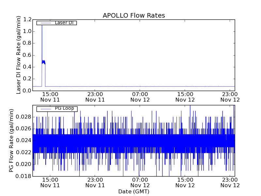Select the PG Loop legend entry
The image size is (261, 196).
coord(64,108)
